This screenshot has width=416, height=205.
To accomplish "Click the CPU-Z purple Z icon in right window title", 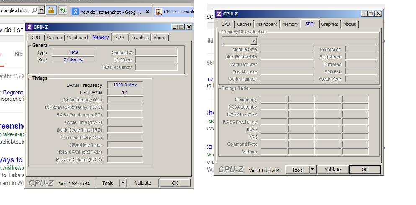I will 219,14.
